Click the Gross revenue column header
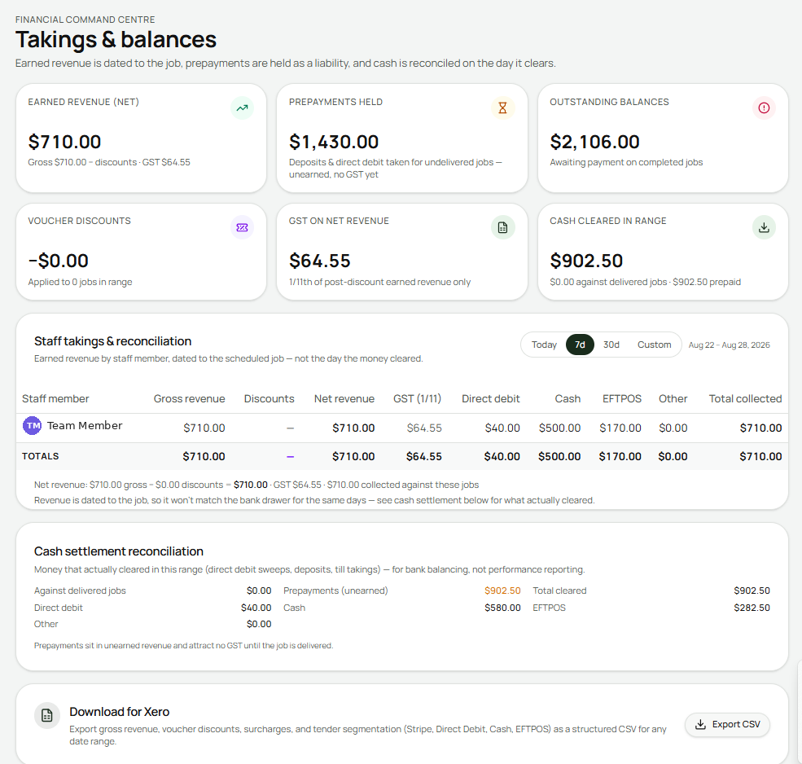 coord(189,398)
